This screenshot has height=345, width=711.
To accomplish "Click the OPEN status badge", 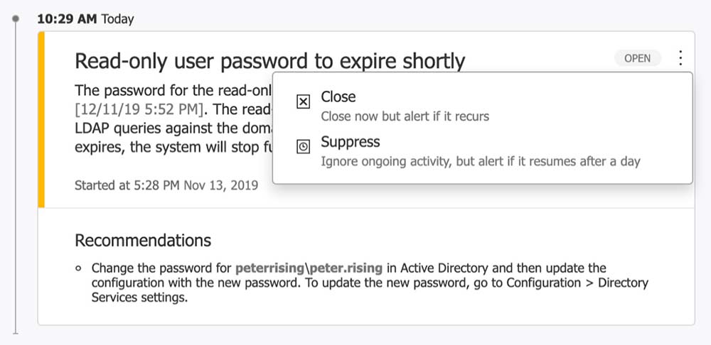I will coord(637,58).
